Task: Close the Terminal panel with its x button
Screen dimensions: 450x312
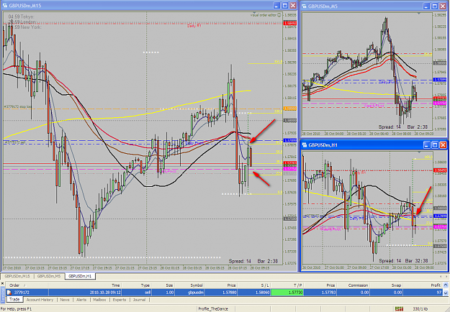Action: (2, 284)
